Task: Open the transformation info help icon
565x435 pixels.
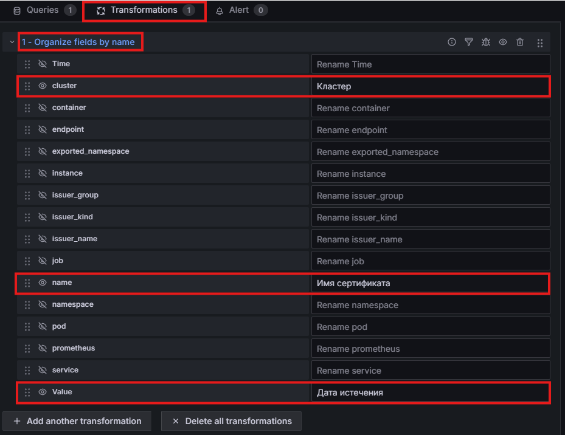Action: (451, 42)
